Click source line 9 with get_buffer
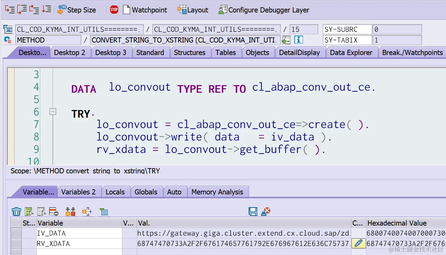 [211, 149]
